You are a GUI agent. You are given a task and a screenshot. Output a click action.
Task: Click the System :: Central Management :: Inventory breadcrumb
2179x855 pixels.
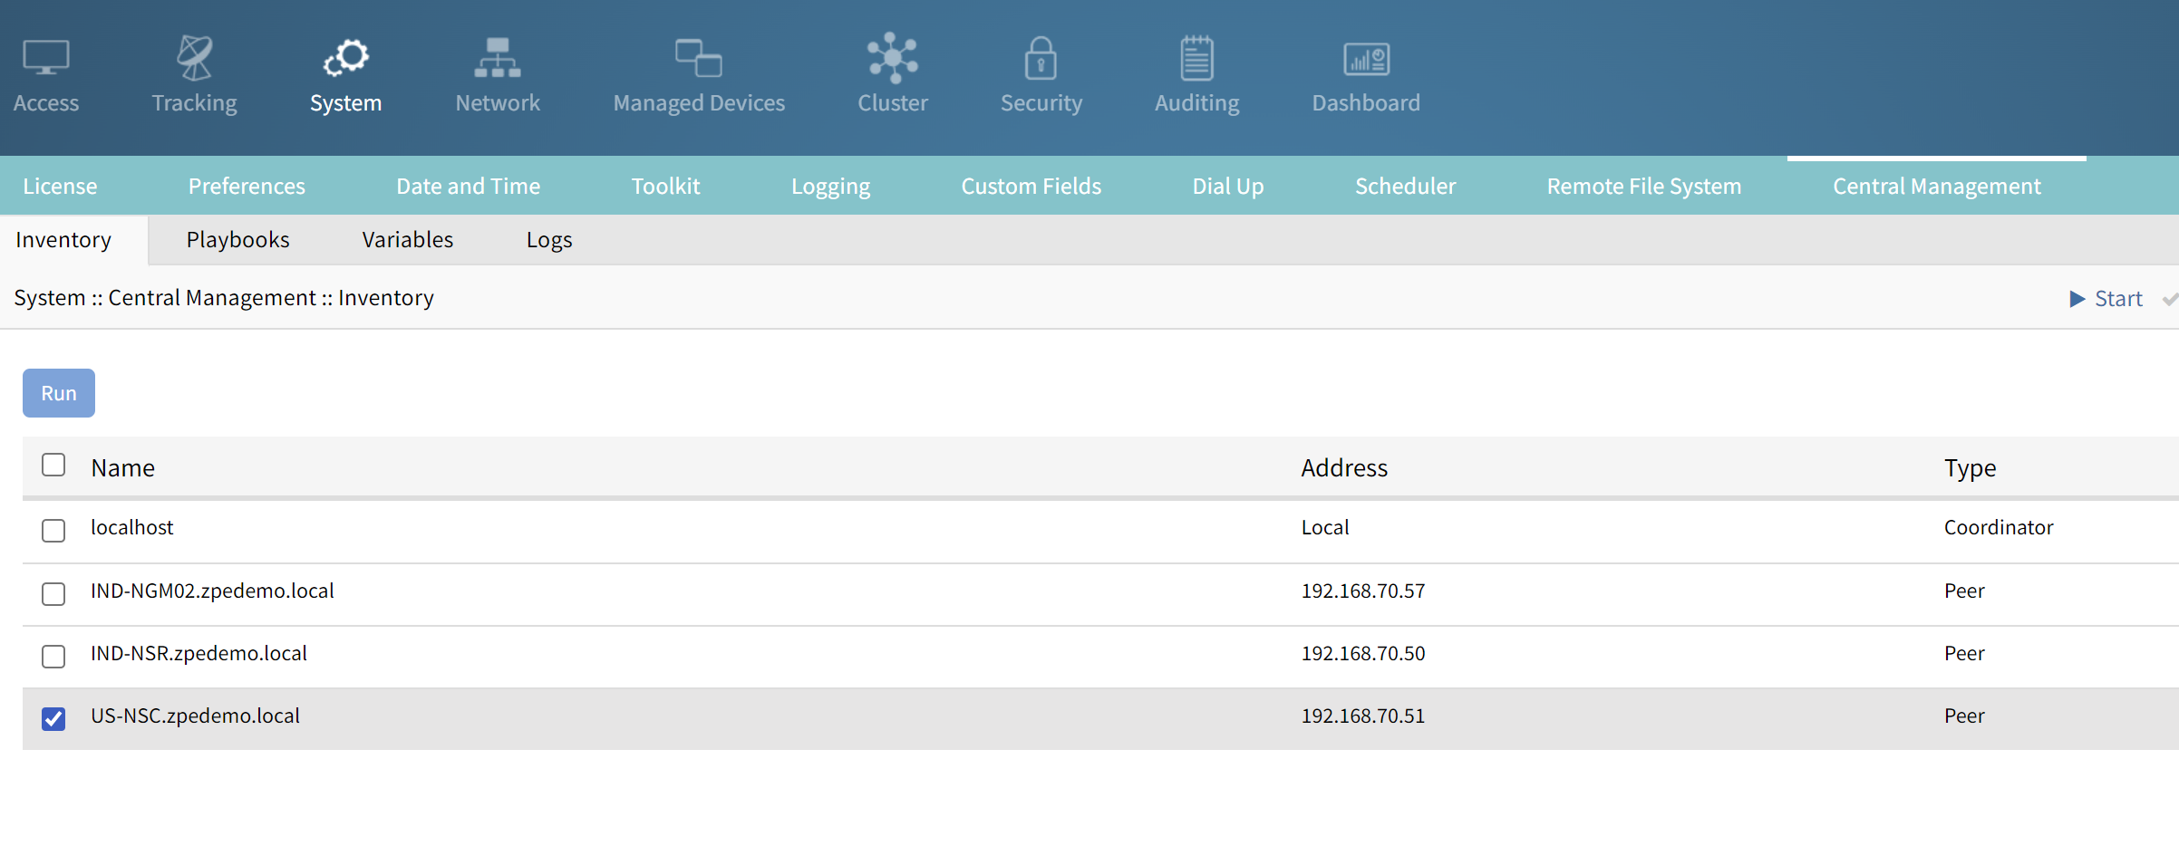pos(224,298)
